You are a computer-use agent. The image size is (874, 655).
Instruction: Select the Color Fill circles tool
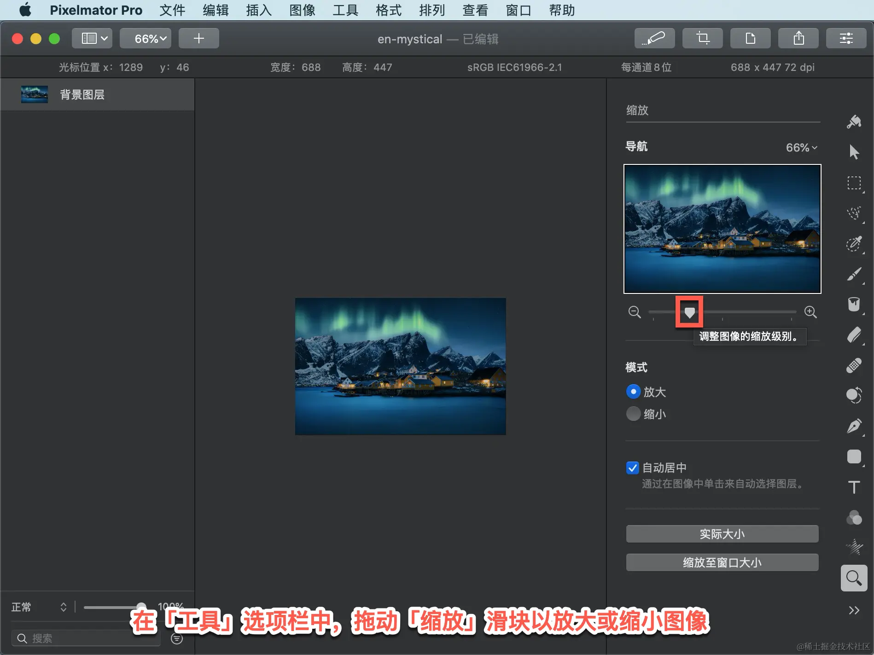tap(854, 517)
